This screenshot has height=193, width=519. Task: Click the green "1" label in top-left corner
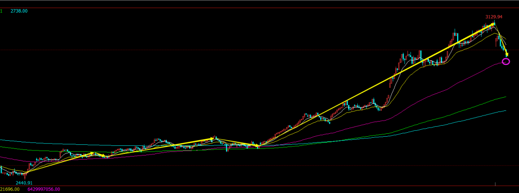[1, 11]
